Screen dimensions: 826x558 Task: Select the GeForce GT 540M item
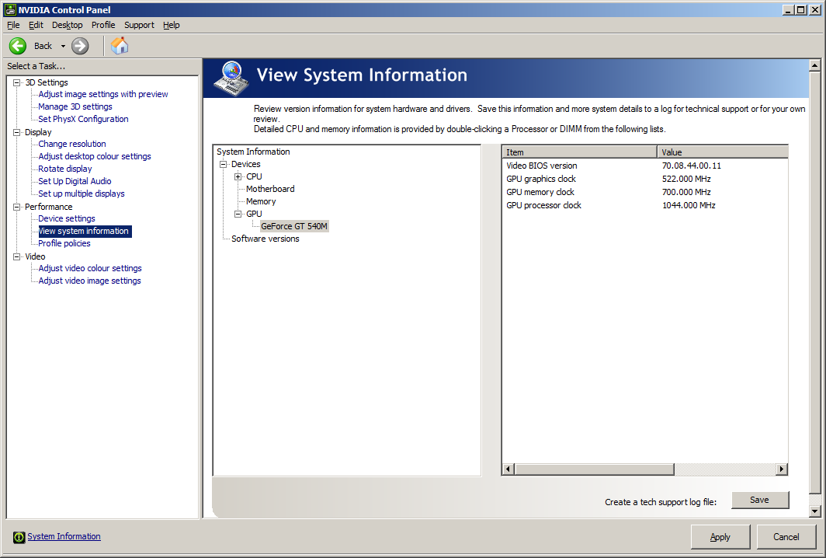(294, 226)
